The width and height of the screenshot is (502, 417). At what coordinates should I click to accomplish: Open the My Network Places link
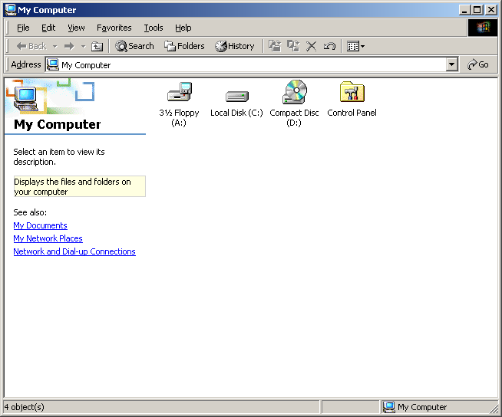tap(48, 238)
